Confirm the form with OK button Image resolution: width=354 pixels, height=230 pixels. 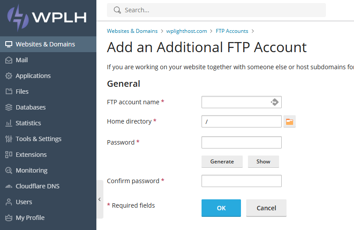221,208
